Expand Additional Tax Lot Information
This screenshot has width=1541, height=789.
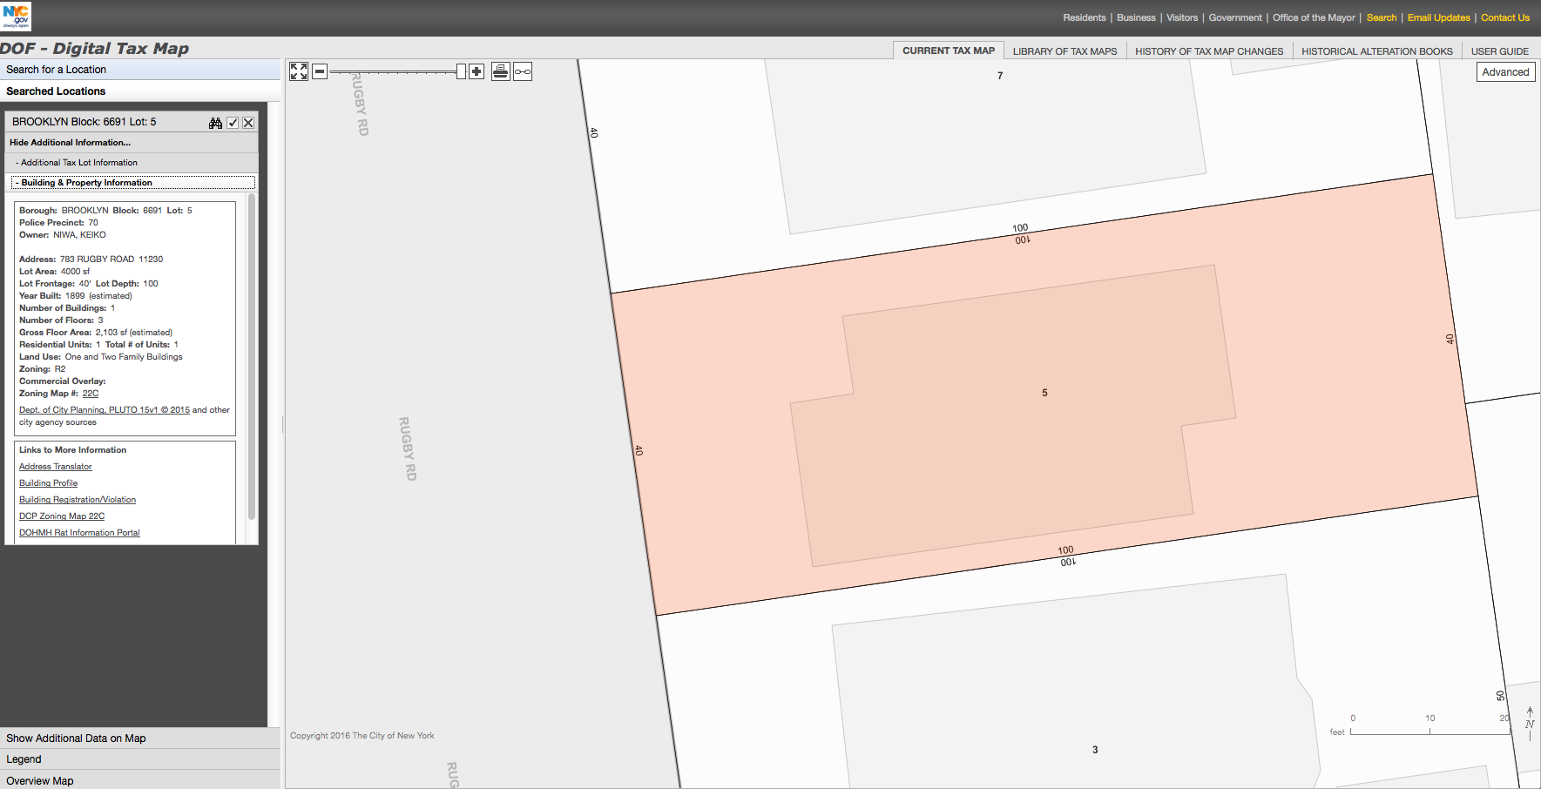pos(78,163)
